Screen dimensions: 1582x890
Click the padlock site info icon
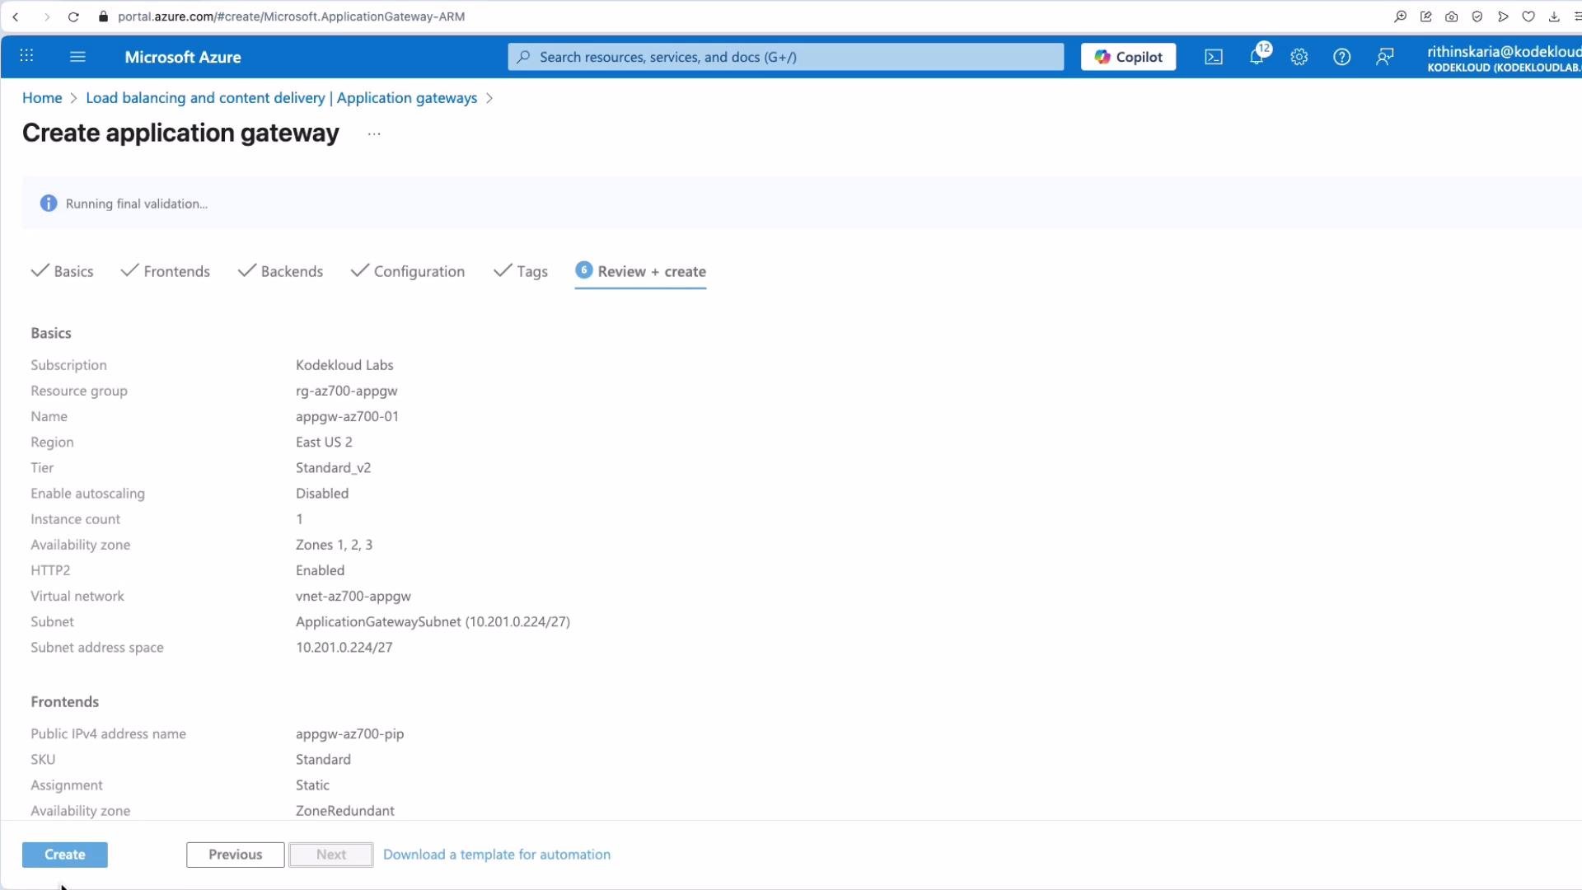[x=103, y=16]
